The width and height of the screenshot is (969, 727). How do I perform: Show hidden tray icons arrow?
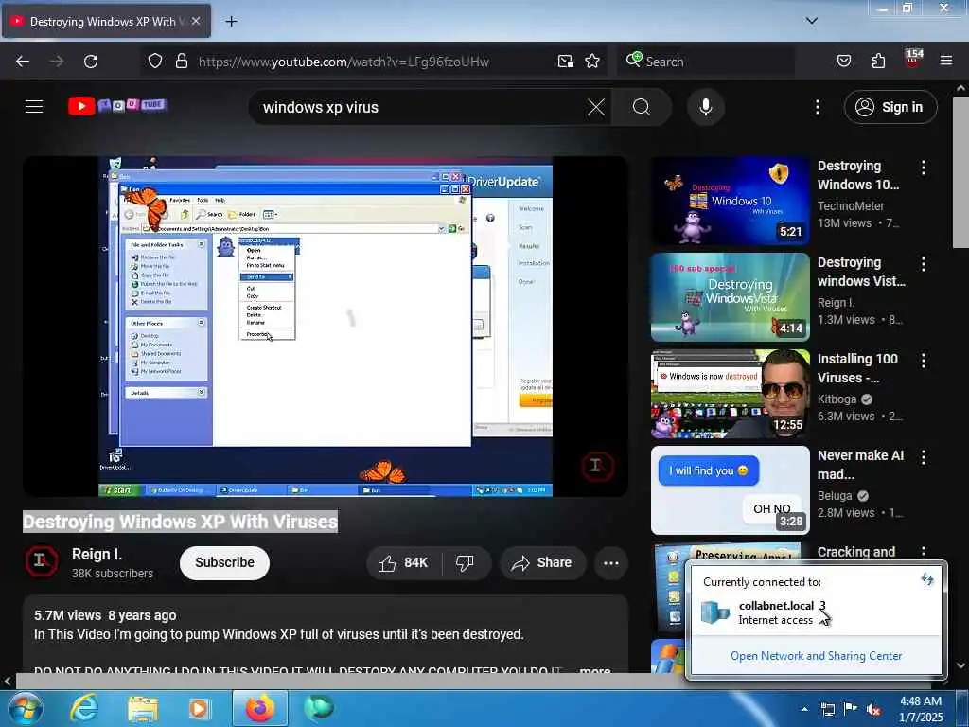point(804,709)
